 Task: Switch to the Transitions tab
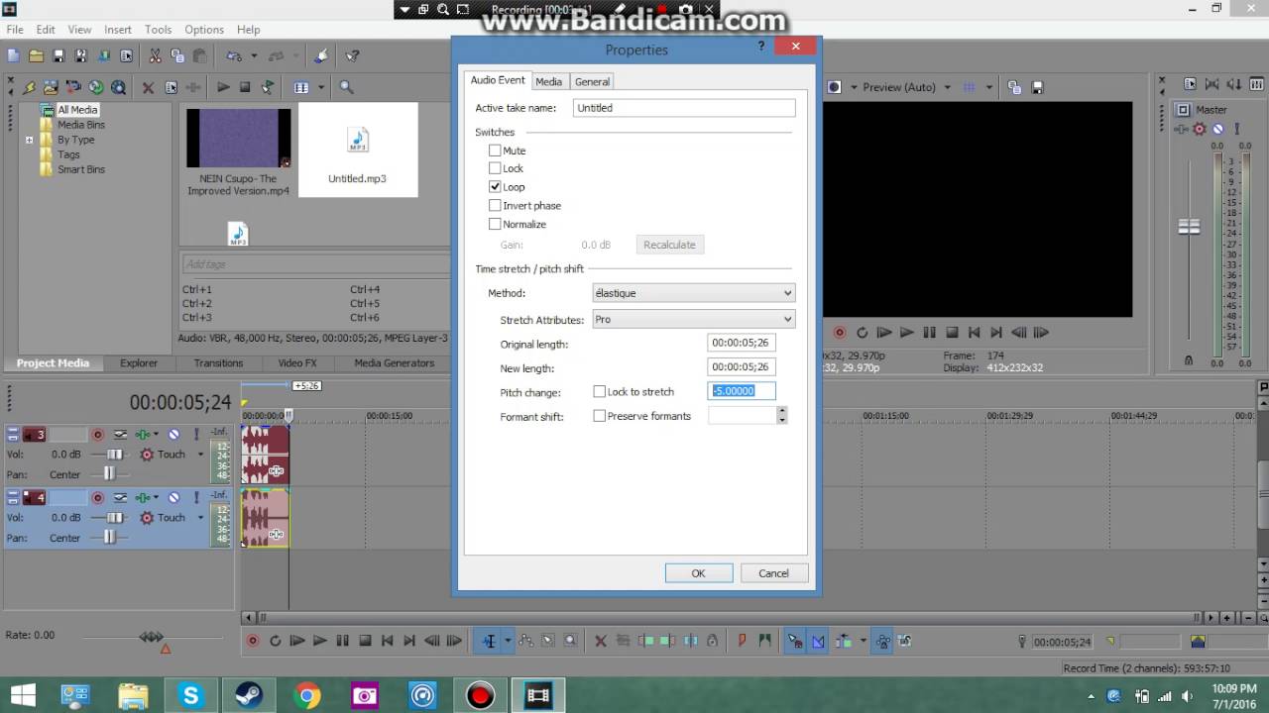click(218, 363)
